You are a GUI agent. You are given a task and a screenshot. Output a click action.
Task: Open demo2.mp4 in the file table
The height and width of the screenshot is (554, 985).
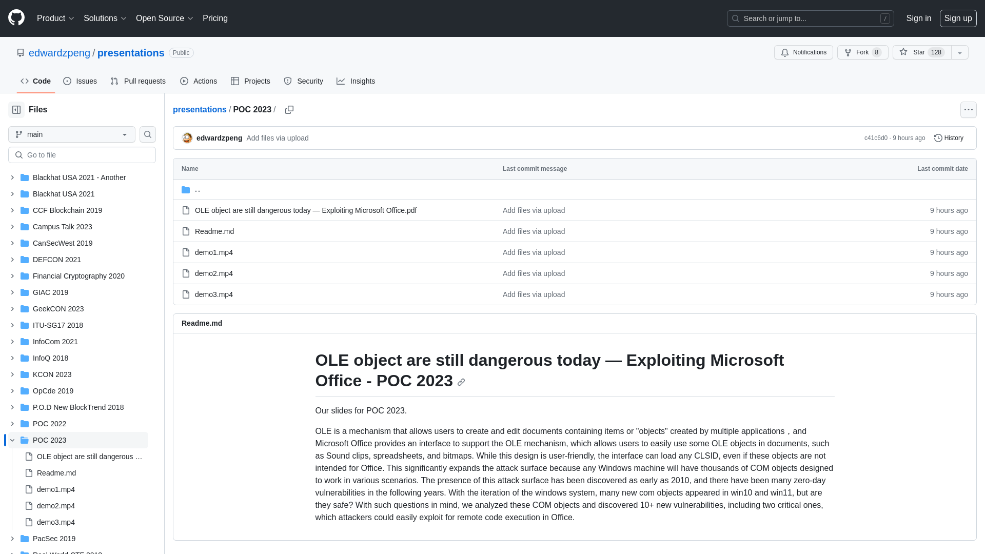click(214, 273)
